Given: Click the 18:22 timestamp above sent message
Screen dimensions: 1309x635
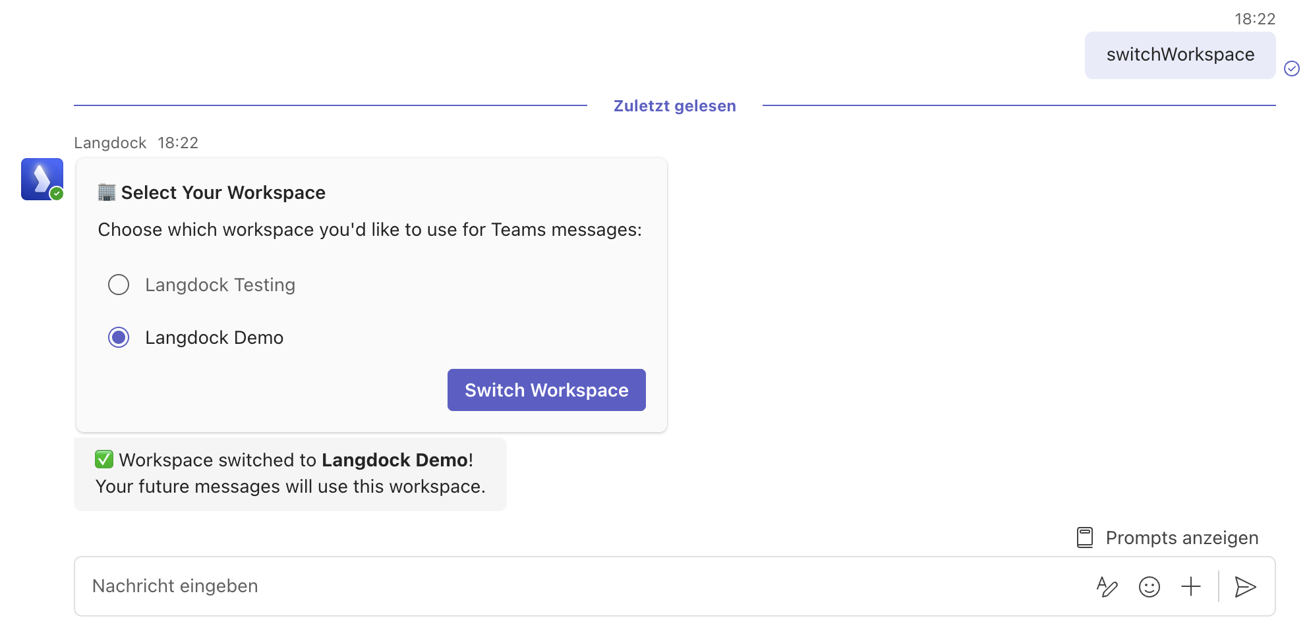Looking at the screenshot, I should [1255, 19].
